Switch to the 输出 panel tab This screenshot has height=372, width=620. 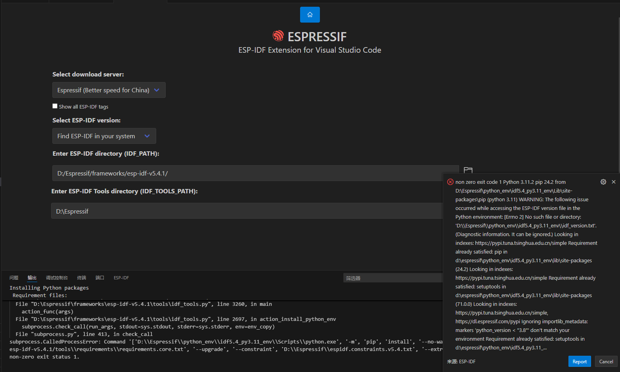(x=32, y=278)
